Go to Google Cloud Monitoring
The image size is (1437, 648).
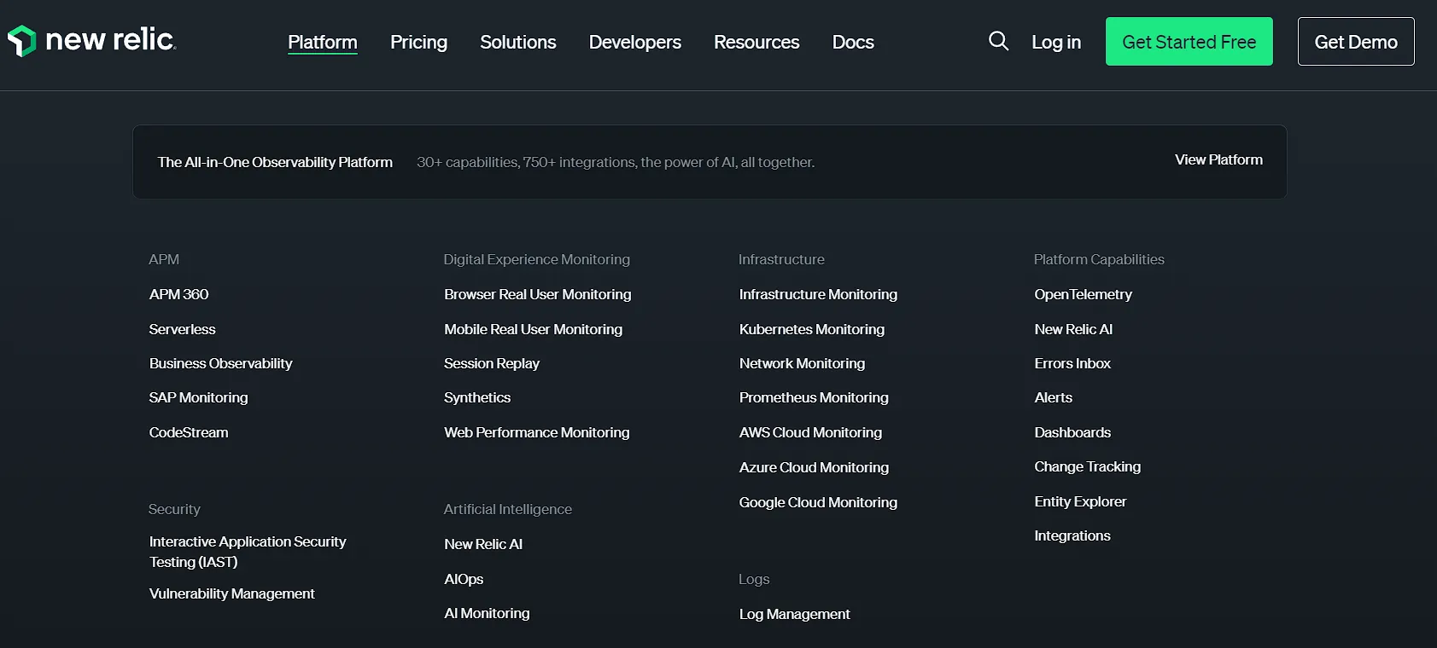(818, 502)
